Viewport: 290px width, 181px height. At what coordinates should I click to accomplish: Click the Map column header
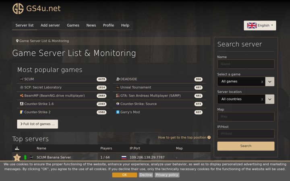pos(179,148)
